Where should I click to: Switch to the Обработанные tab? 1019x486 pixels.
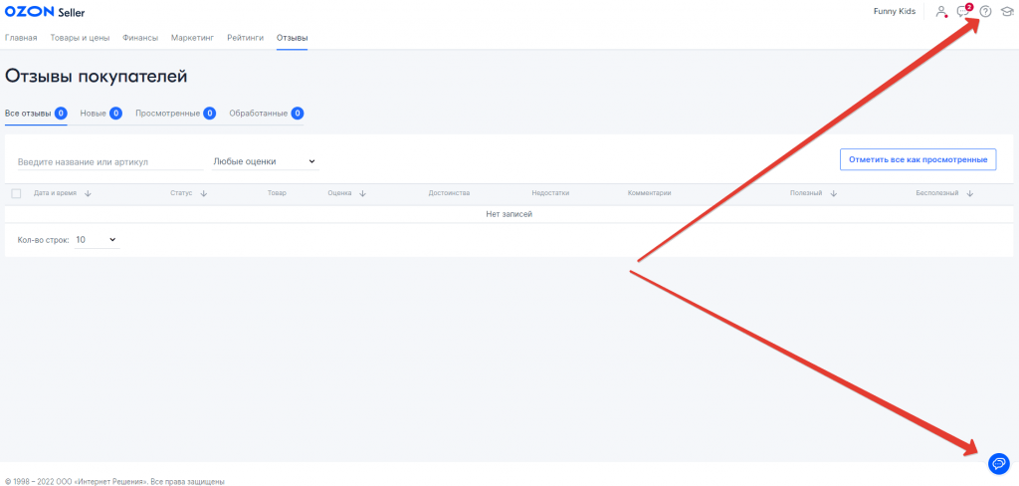coord(266,114)
